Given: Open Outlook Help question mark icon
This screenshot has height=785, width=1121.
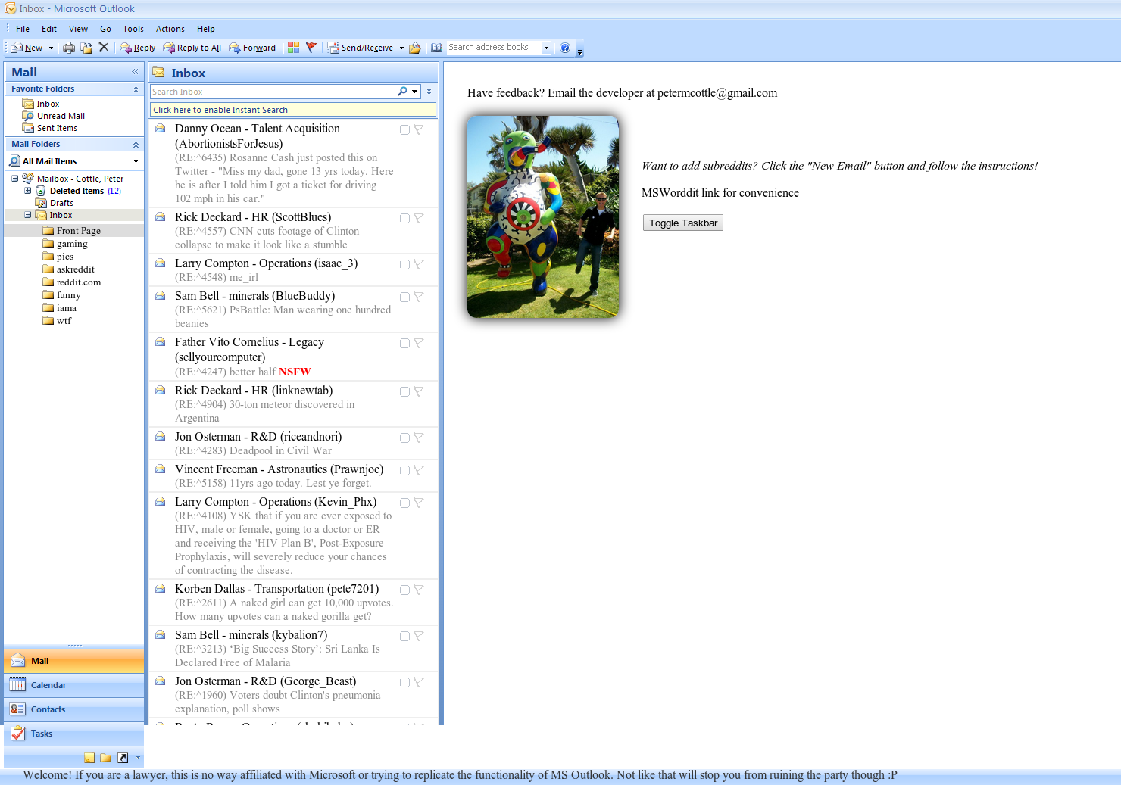Looking at the screenshot, I should point(565,48).
